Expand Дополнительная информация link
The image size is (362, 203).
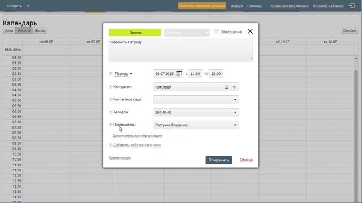[137, 136]
